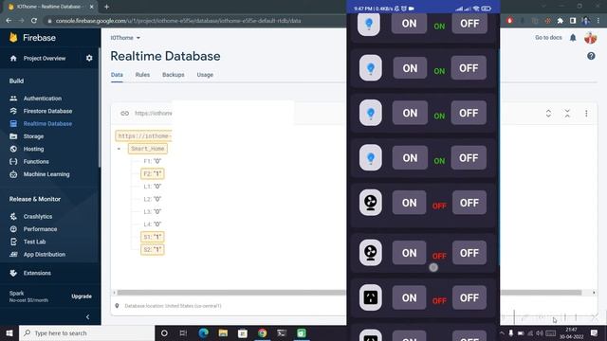Click the Test Lab icon
Viewport: 607px width, 341px height.
[13, 242]
